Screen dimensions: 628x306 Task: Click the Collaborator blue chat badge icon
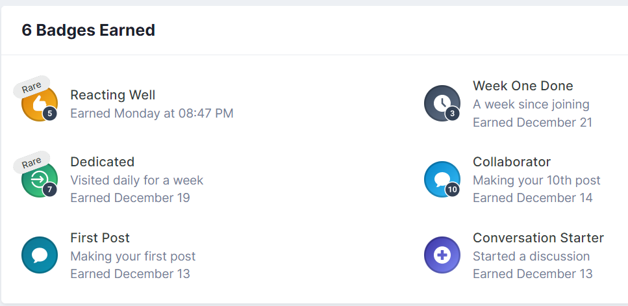click(x=442, y=179)
